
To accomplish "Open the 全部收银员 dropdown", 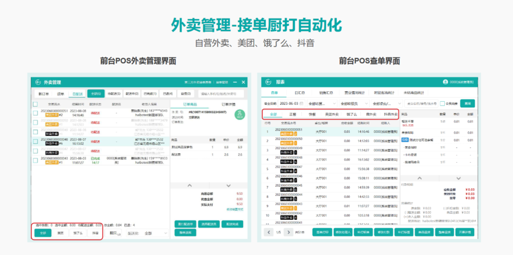I will [354, 104].
